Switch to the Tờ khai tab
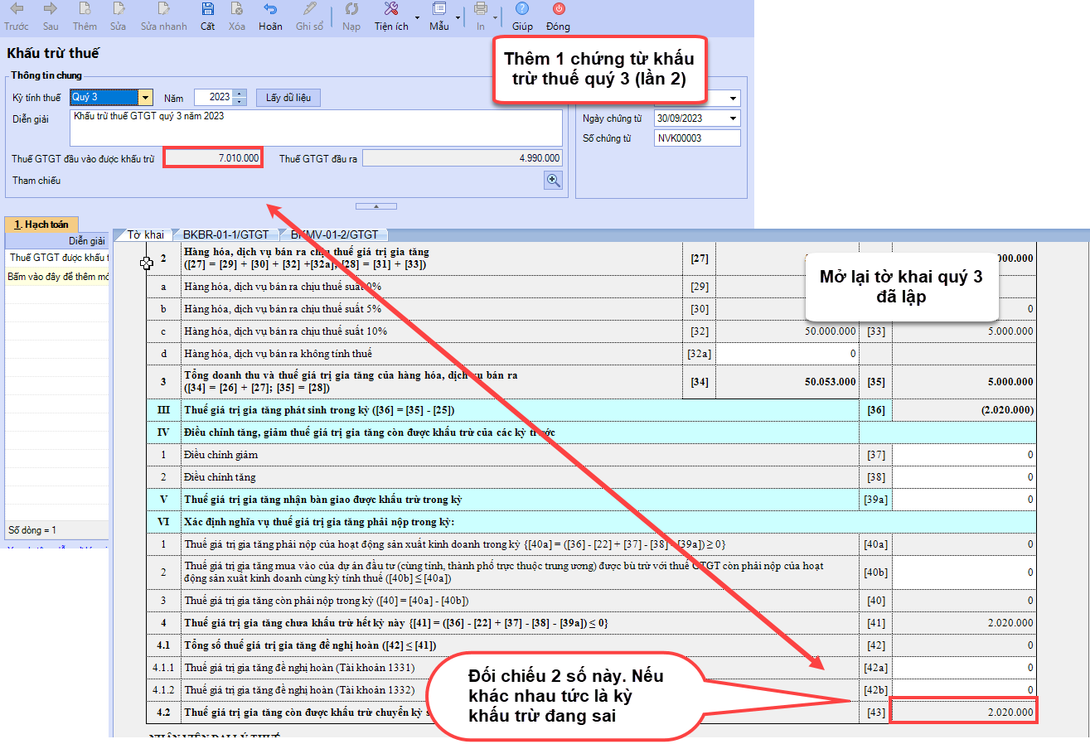1090x744 pixels. (145, 234)
